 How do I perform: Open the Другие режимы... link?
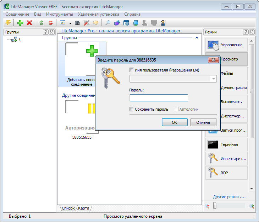click(229, 197)
